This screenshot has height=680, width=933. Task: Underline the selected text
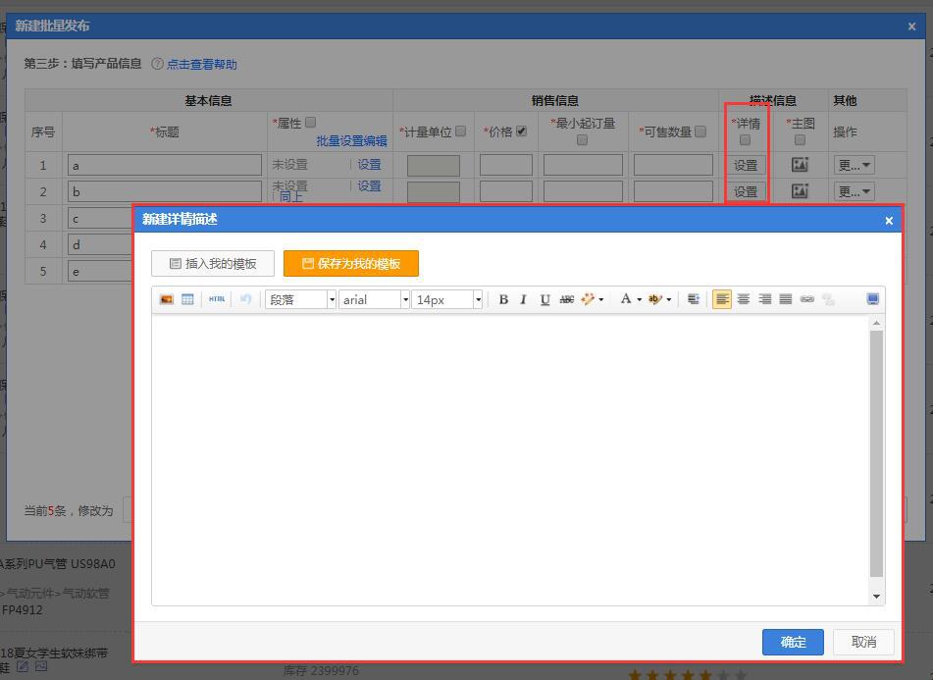coord(544,299)
